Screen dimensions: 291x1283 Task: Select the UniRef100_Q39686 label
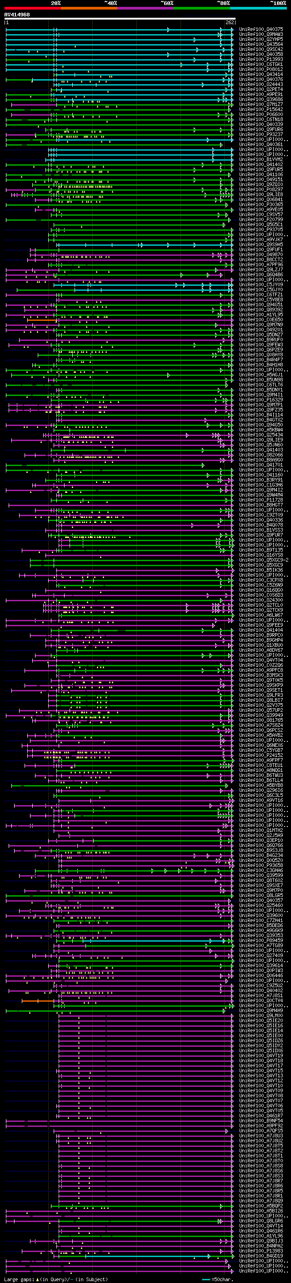(261, 99)
